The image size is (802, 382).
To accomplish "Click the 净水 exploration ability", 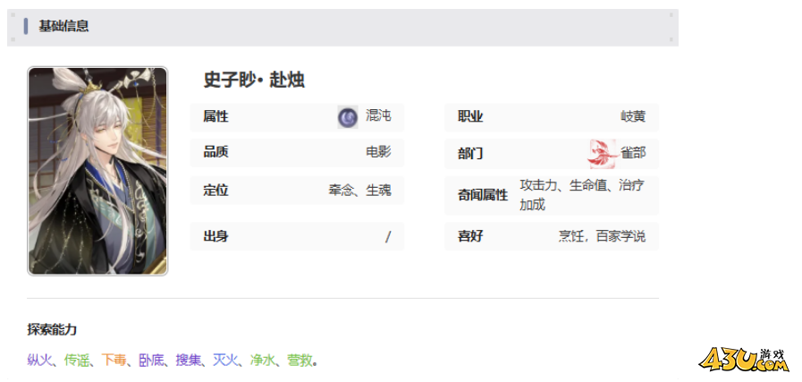I will click(x=263, y=361).
